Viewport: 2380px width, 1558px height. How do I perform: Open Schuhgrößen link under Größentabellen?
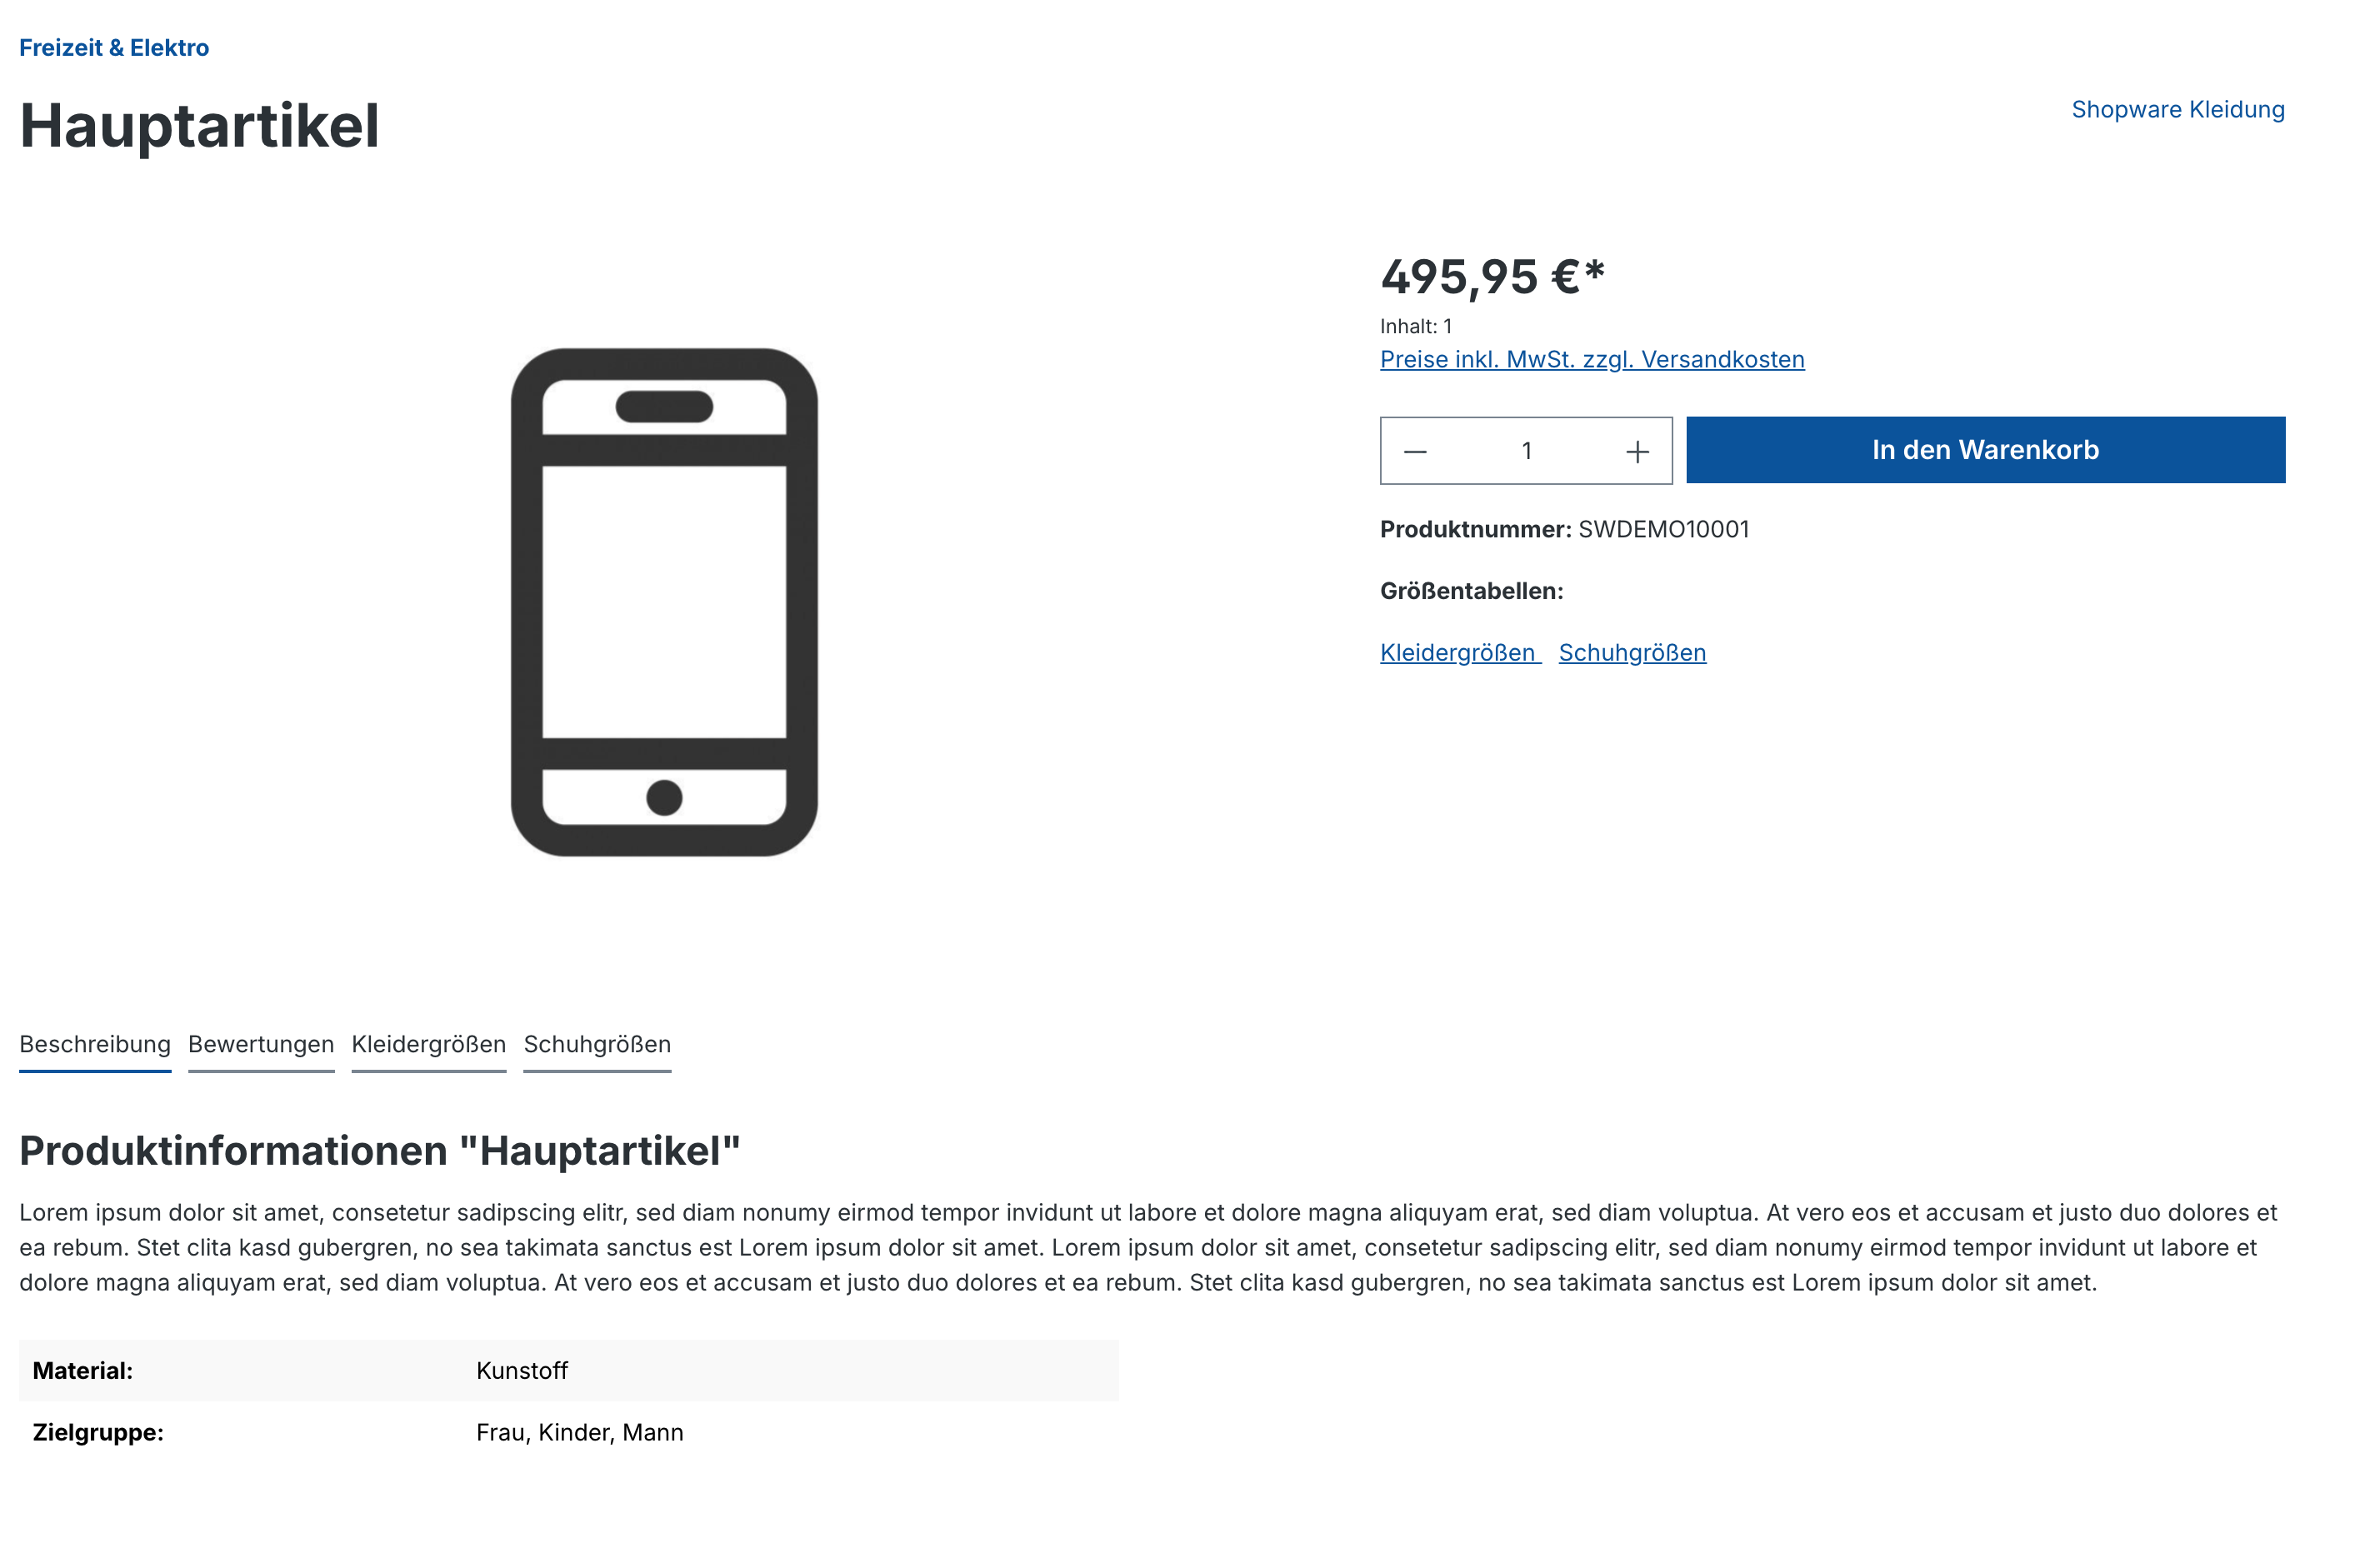(1632, 653)
